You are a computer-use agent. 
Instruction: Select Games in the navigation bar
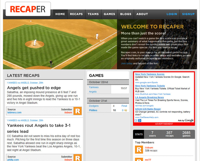pyautogui.click(x=109, y=14)
